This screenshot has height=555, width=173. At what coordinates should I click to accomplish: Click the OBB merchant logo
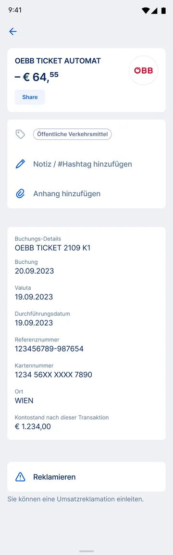pos(143,70)
